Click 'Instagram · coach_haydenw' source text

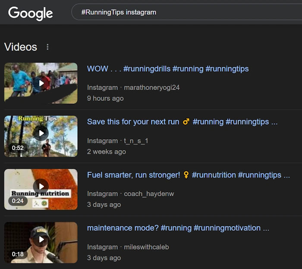(x=130, y=194)
